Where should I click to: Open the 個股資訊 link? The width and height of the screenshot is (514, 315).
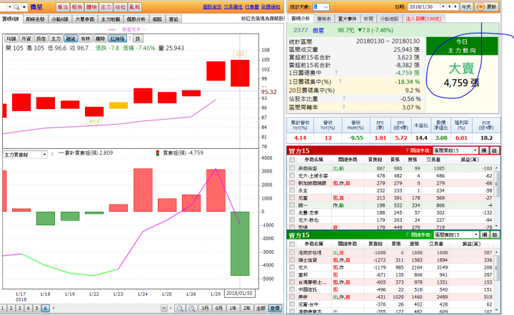click(212, 7)
